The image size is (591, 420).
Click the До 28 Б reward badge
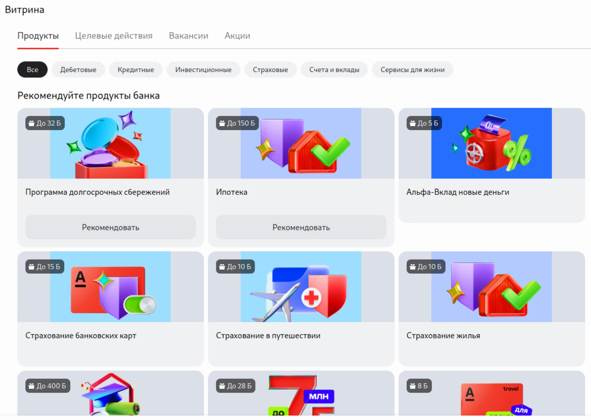point(236,385)
